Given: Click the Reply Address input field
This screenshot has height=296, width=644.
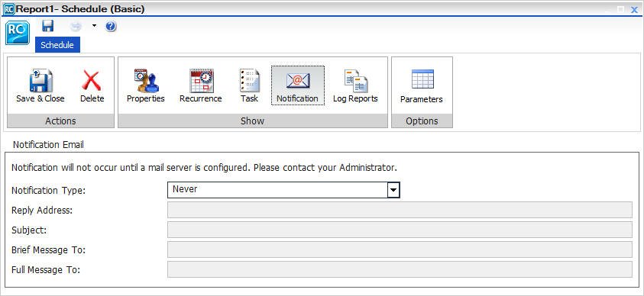Looking at the screenshot, I should click(400, 210).
